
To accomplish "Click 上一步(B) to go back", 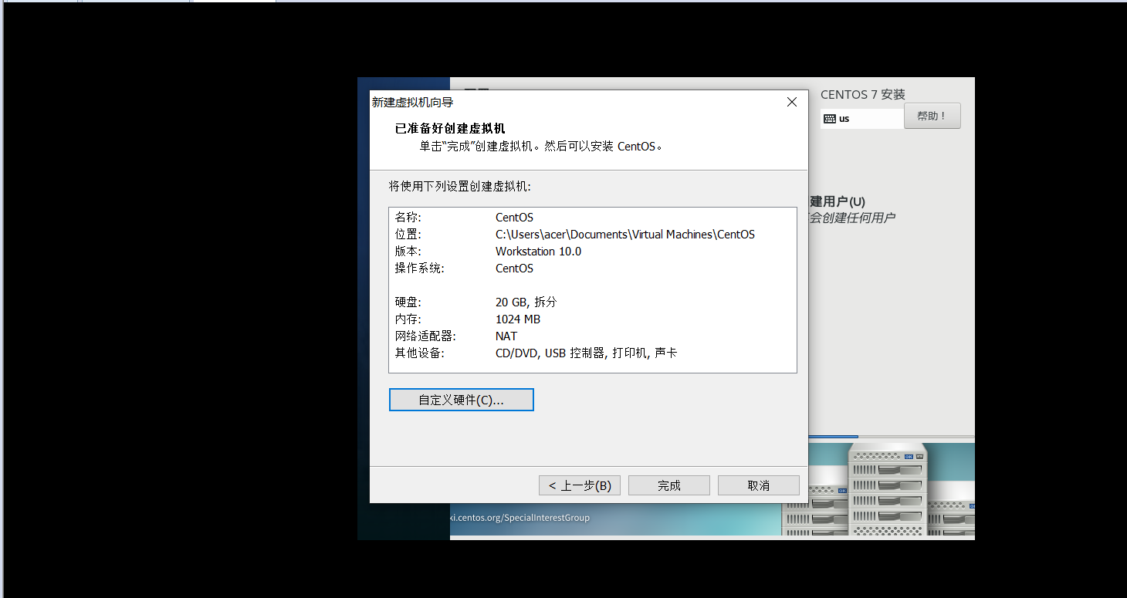I will tap(579, 485).
